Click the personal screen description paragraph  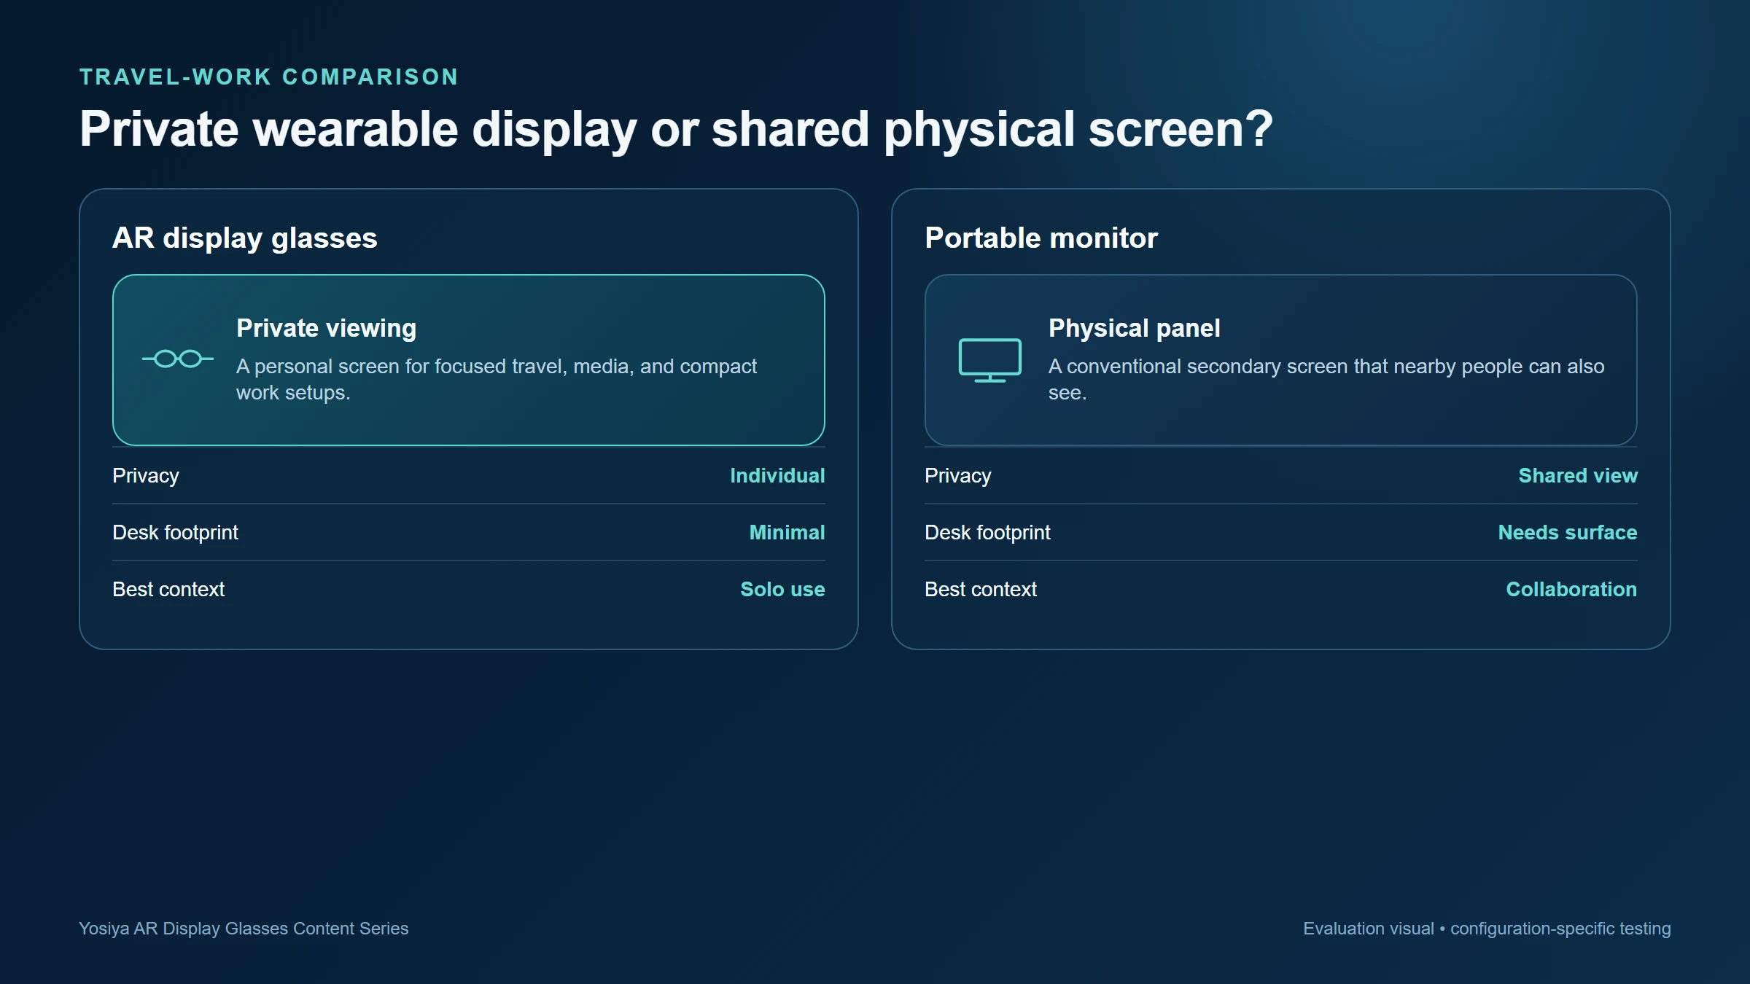point(497,379)
